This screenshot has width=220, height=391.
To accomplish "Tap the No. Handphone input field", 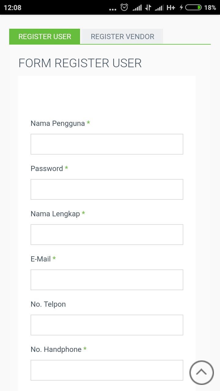I will [107, 370].
